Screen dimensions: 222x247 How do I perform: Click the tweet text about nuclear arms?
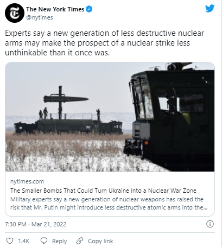[105, 43]
